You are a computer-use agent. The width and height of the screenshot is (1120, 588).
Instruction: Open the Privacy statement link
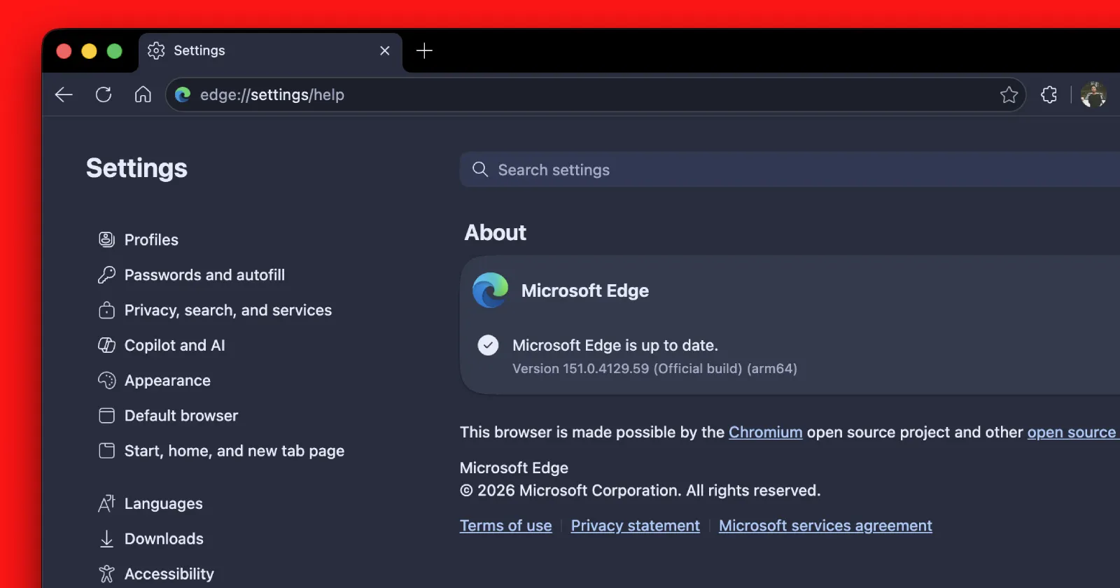pyautogui.click(x=635, y=526)
